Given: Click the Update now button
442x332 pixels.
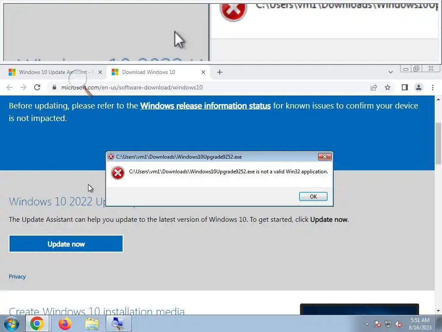Looking at the screenshot, I should point(66,244).
